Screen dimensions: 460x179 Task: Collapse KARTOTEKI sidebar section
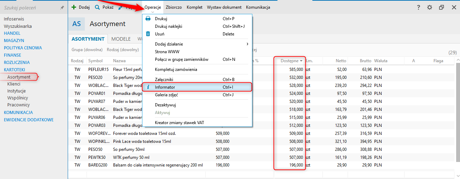[14, 70]
